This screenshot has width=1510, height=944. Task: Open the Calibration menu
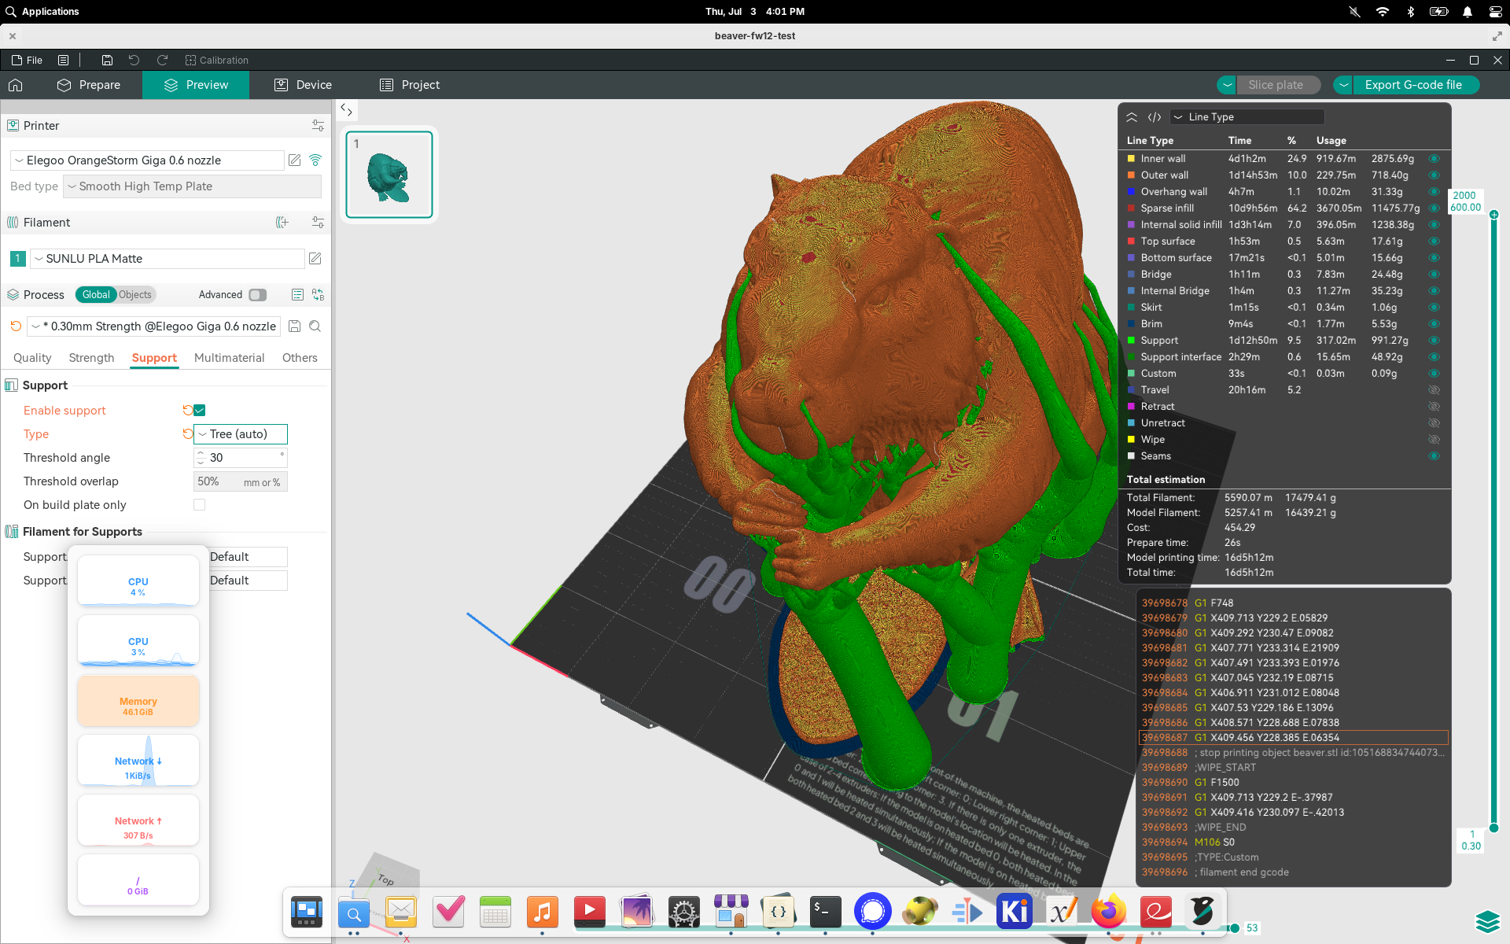pyautogui.click(x=216, y=60)
